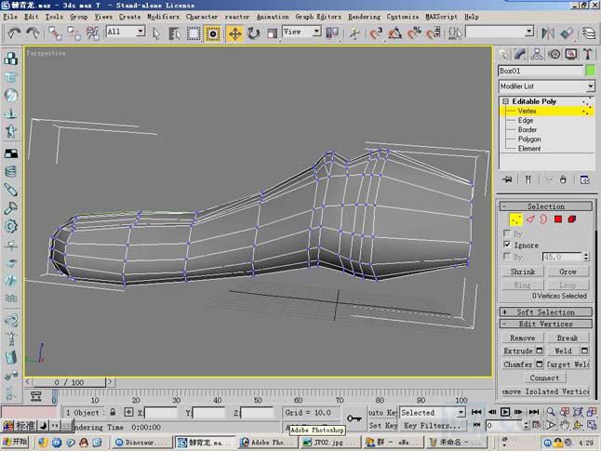The image size is (601, 451).
Task: Click the Redo arrow in the toolbar
Action: click(33, 33)
